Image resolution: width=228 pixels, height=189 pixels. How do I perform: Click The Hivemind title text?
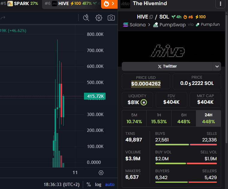click(x=150, y=3)
